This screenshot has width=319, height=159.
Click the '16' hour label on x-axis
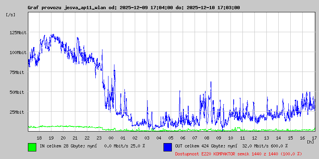point(303,138)
